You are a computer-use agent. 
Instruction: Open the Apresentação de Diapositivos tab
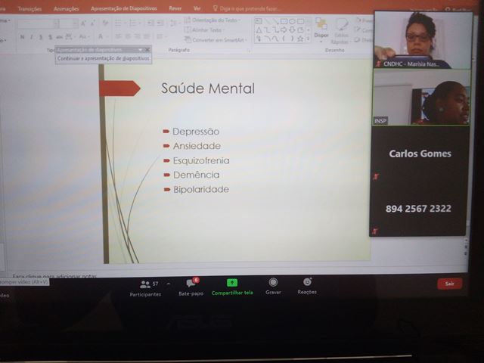(x=125, y=8)
